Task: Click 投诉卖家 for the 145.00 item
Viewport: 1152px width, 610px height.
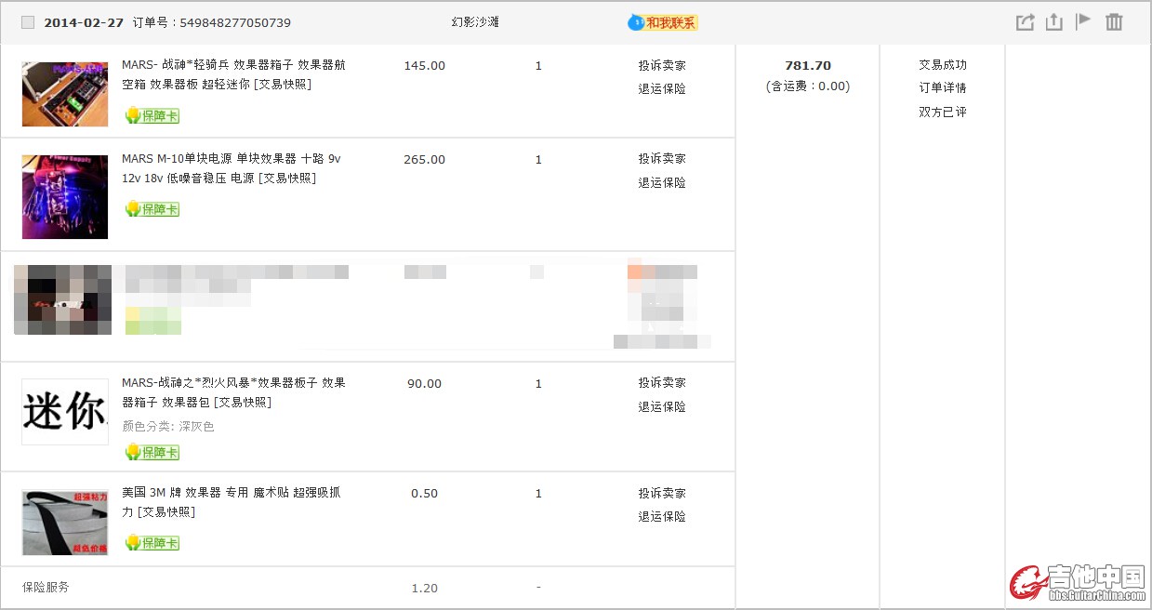Action: 662,66
